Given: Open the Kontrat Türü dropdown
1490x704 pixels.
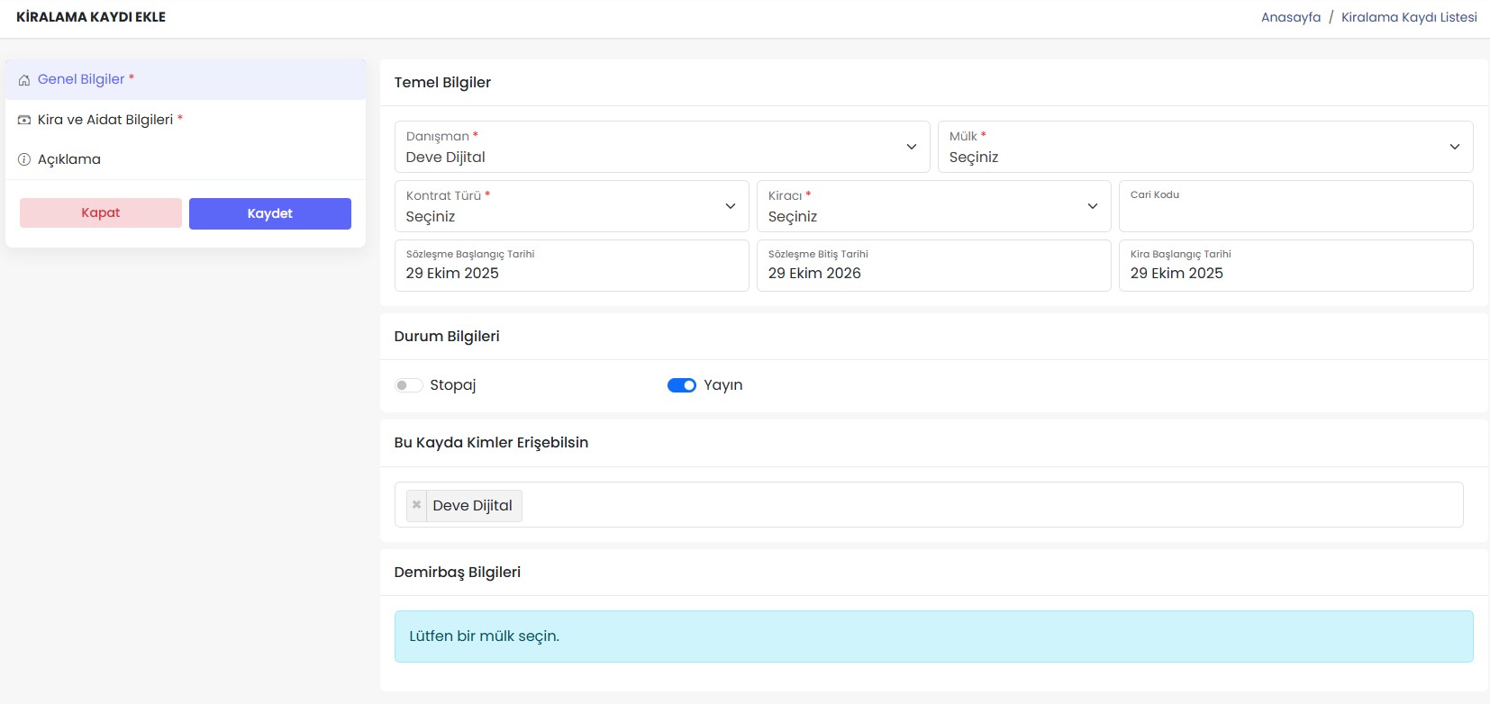Looking at the screenshot, I should (x=571, y=206).
